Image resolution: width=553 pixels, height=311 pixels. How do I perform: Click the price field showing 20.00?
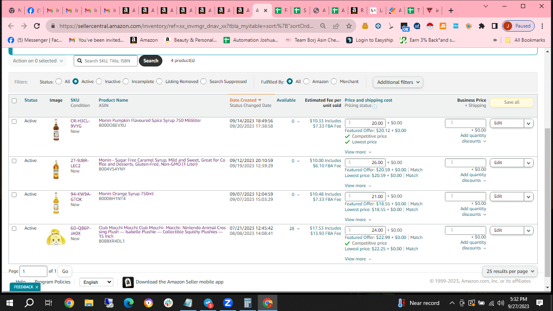(x=365, y=123)
